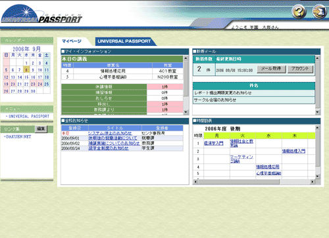This screenshot has width=329, height=238.
Task: Open the システム停止のお知らせ notice link
Action: 110,133
